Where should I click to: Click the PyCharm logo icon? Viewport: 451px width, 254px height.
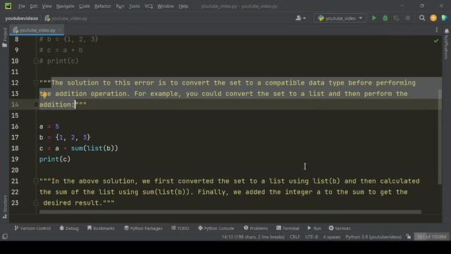pyautogui.click(x=8, y=6)
